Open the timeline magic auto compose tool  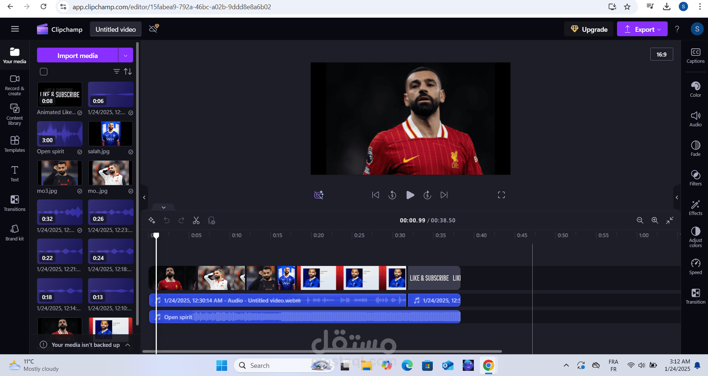(152, 220)
